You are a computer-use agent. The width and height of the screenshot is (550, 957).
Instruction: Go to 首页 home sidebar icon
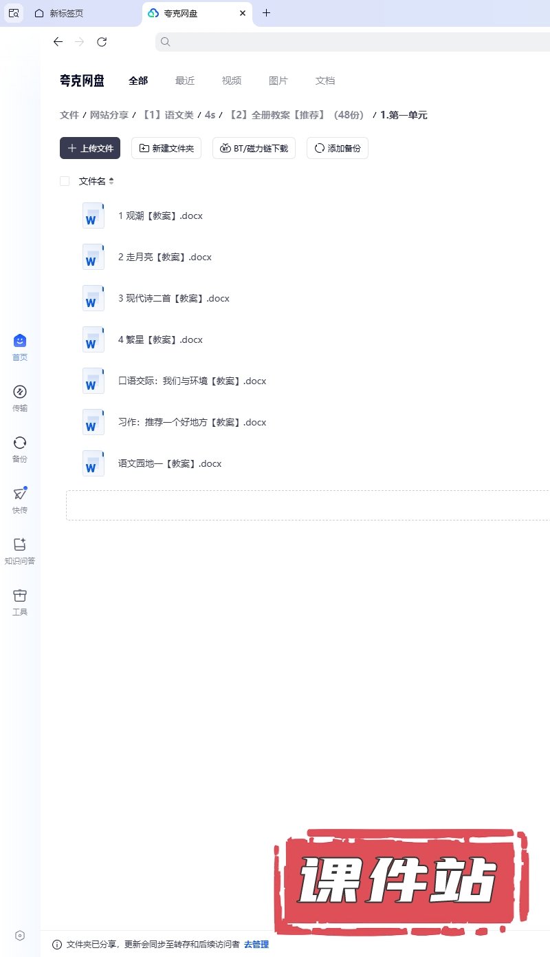point(20,341)
